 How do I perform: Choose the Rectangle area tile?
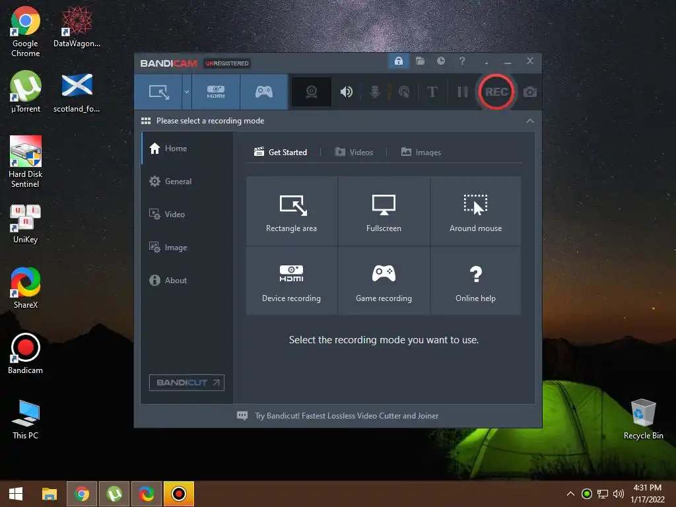291,211
